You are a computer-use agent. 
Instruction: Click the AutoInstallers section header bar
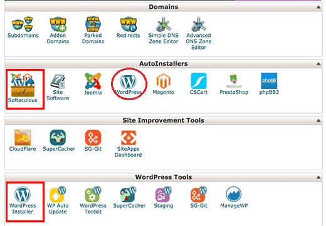coord(164,64)
